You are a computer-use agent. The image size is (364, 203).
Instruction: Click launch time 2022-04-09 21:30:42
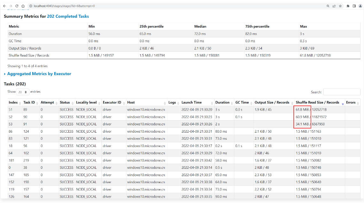coord(197,160)
